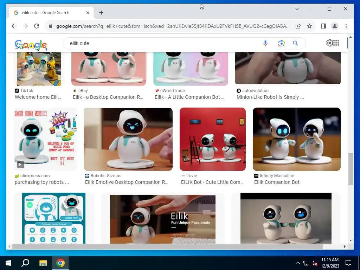Click the Eilik - a Desktop Companion R... link
Screen dimensions: 360x270
[x=108, y=97]
